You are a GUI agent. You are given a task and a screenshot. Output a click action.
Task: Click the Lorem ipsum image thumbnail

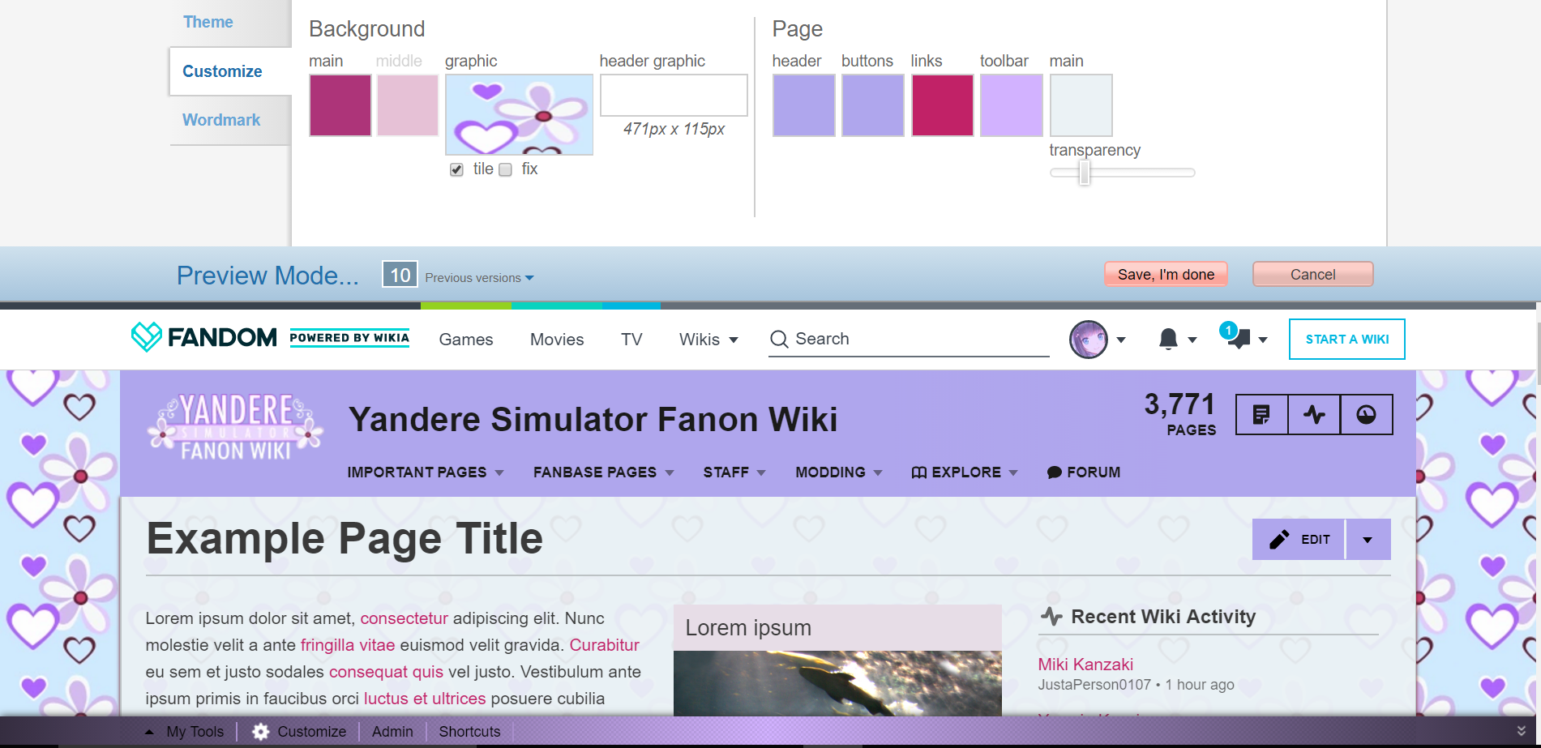837,683
